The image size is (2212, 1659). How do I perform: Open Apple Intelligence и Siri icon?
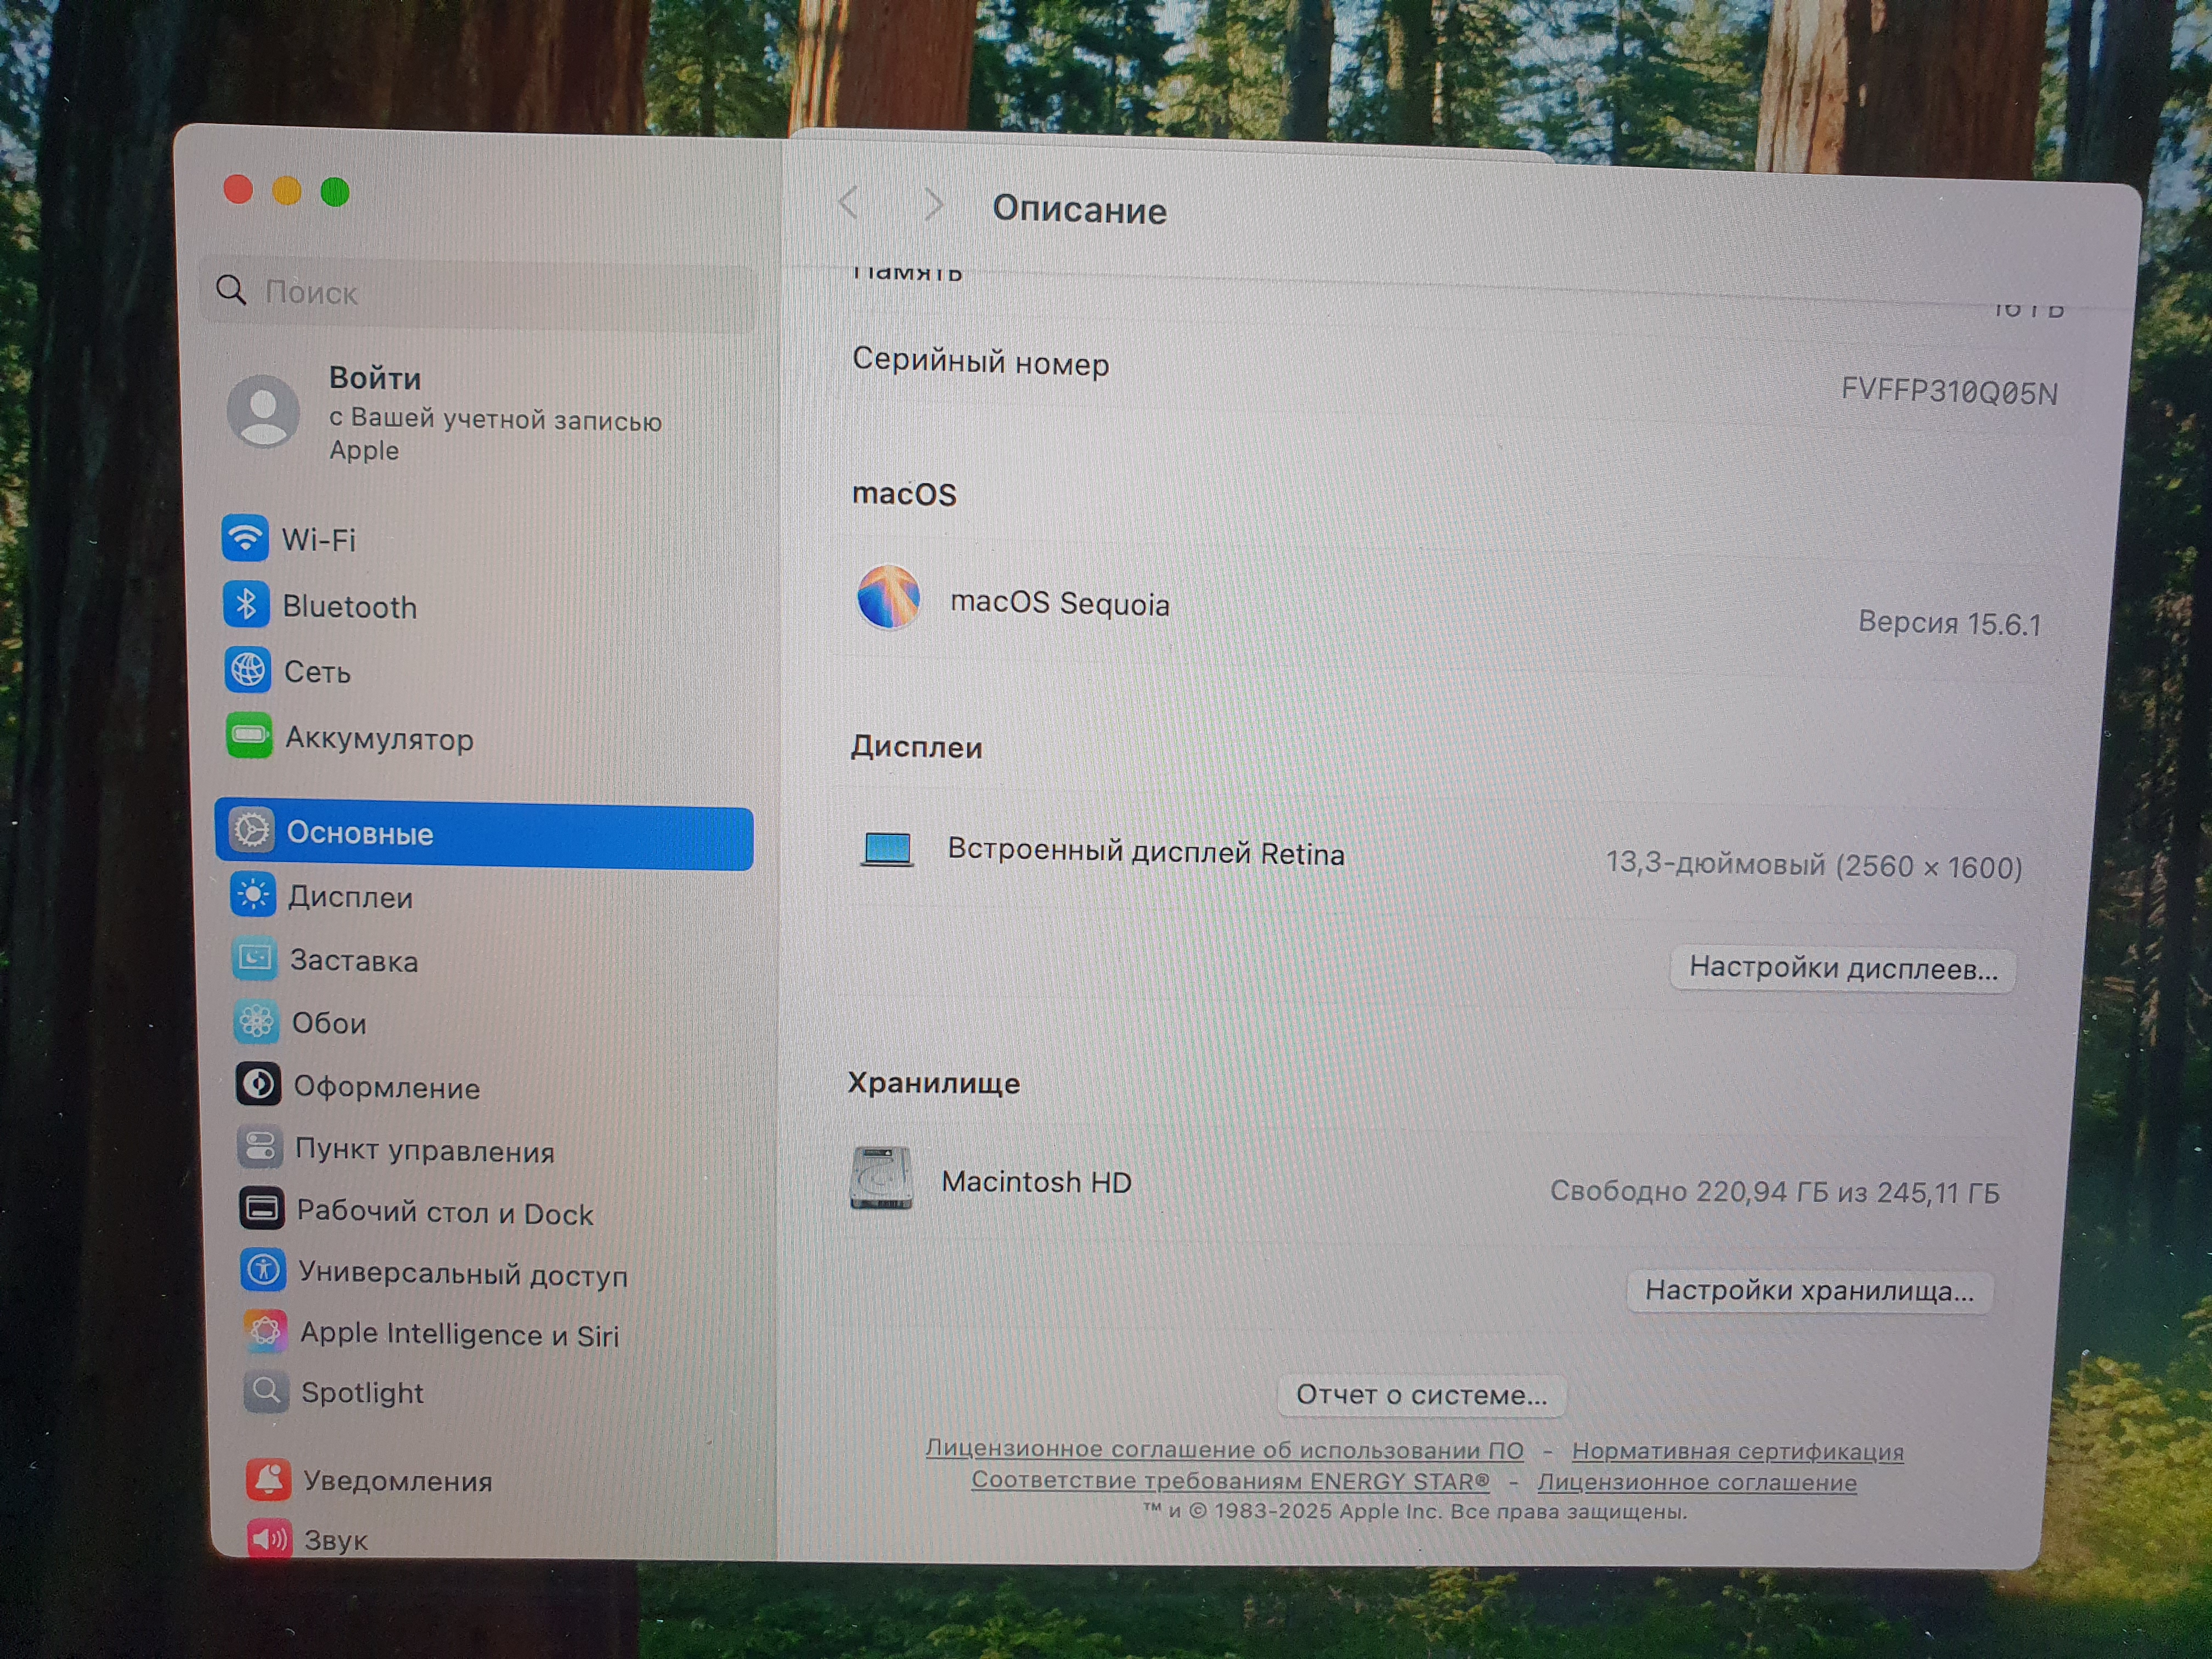pos(265,1332)
